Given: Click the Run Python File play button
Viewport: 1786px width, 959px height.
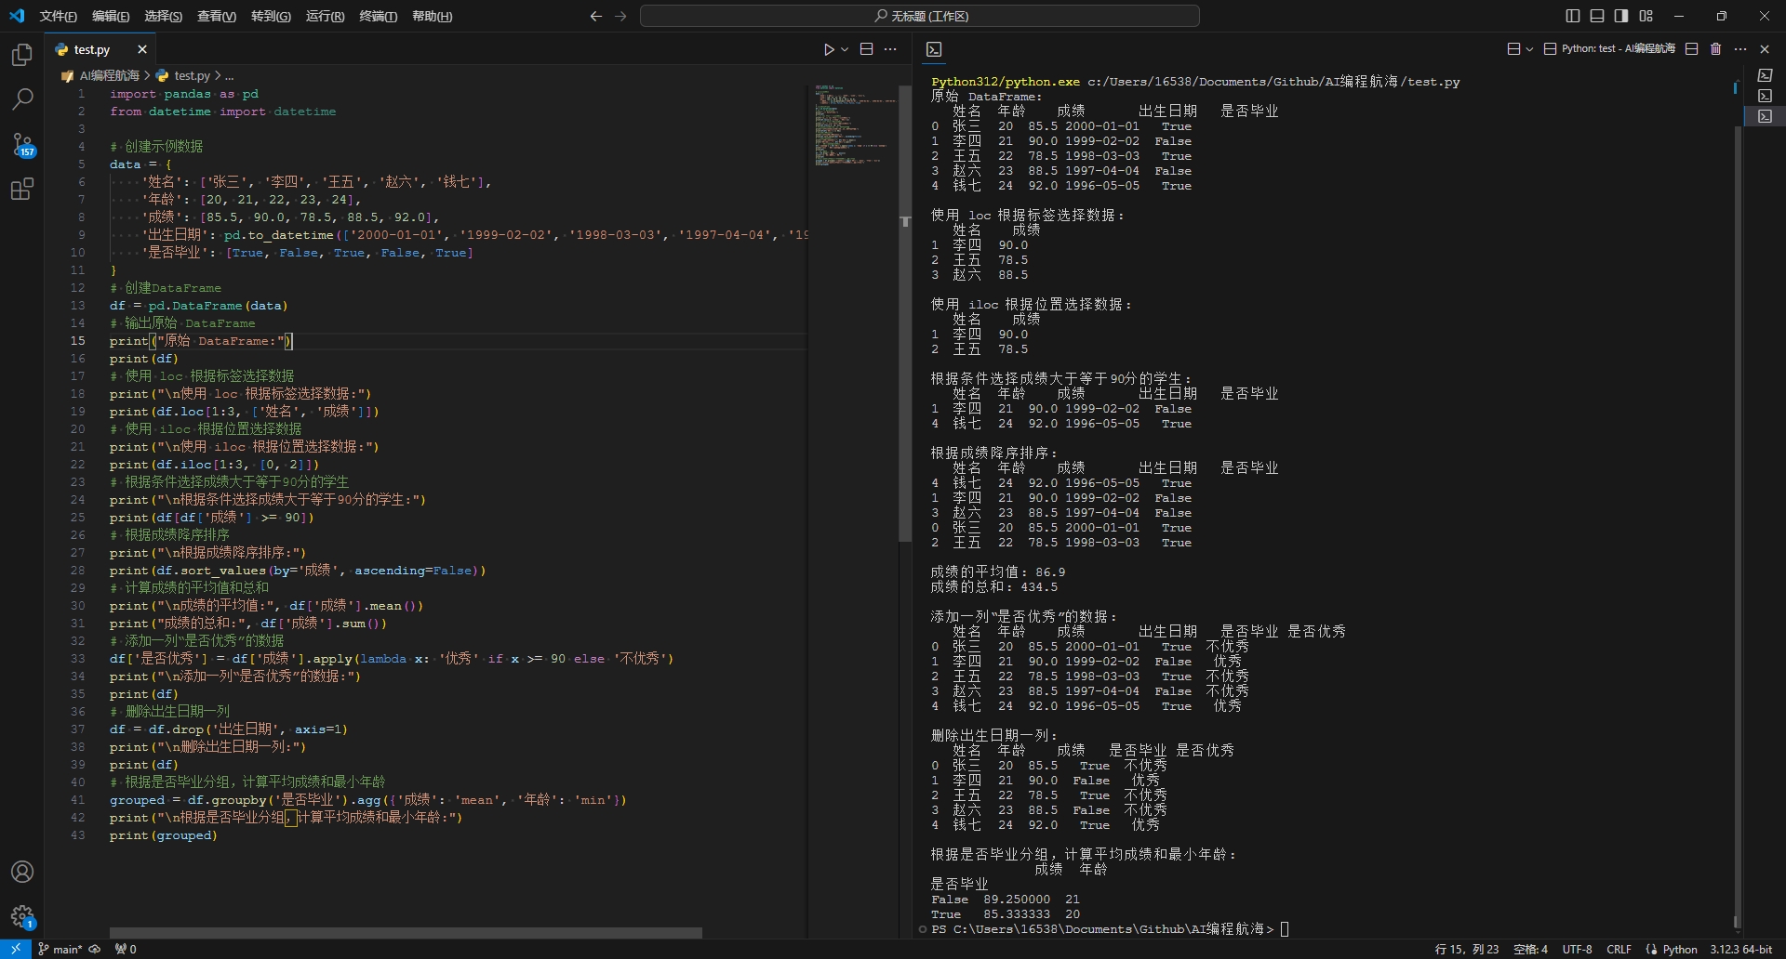Looking at the screenshot, I should click(x=829, y=49).
